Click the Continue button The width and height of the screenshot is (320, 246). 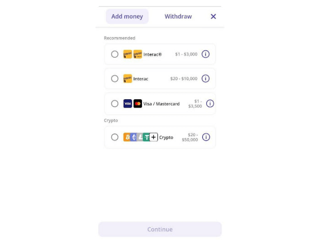tap(160, 229)
